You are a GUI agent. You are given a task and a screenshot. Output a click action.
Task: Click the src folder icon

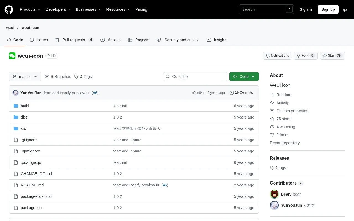(16, 128)
